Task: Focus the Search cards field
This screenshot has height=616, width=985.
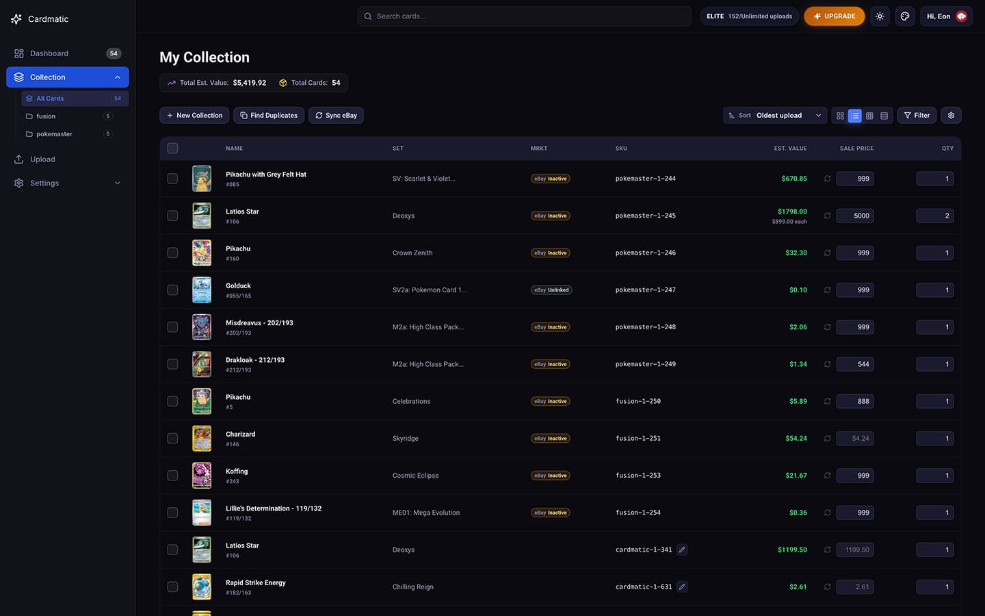Action: tap(525, 16)
